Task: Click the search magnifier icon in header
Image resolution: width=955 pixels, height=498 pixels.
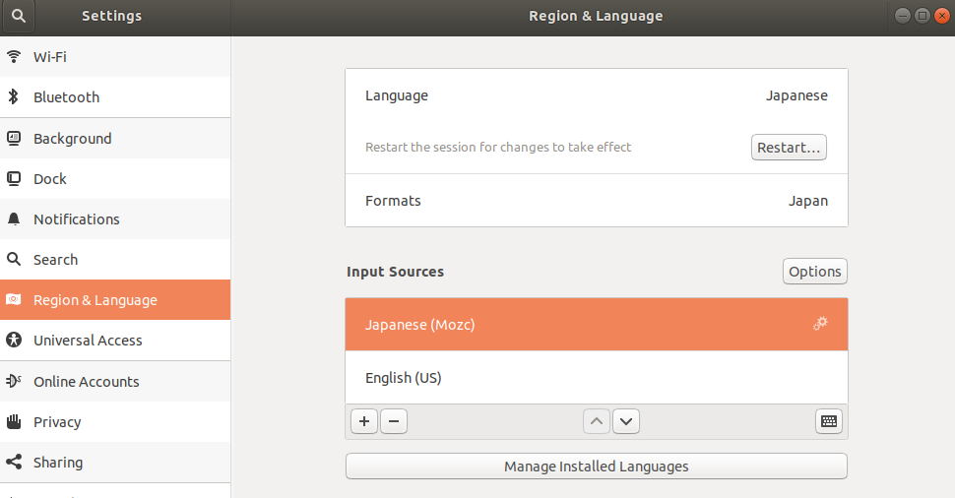Action: 19,16
